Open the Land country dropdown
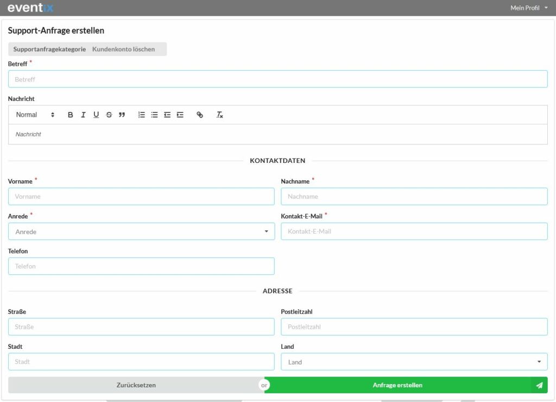Screen dimensions: 556x402 pos(414,362)
